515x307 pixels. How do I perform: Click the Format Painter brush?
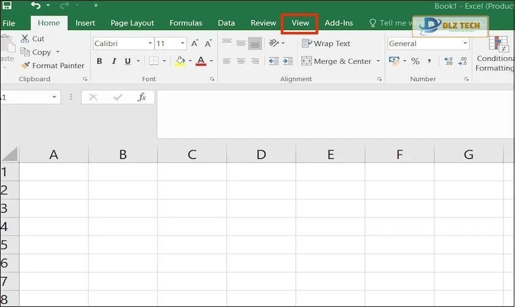click(x=25, y=66)
